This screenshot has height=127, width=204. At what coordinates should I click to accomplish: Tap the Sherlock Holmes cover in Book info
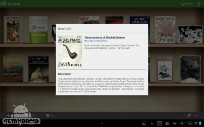(x=70, y=51)
